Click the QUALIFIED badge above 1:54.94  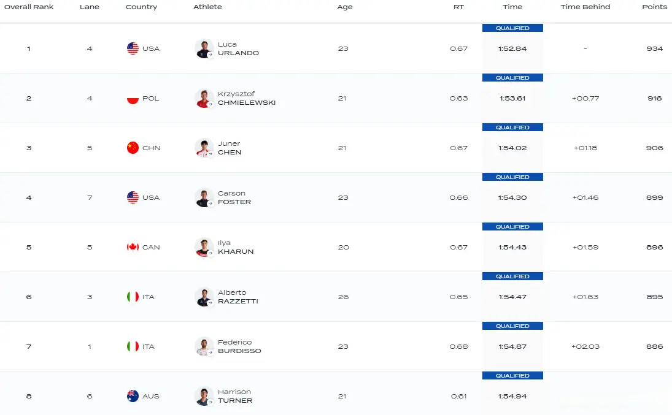click(512, 376)
